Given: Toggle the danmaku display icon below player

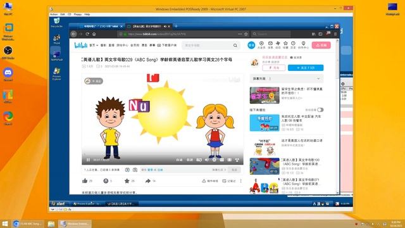Looking at the screenshot, I should tap(127, 170).
